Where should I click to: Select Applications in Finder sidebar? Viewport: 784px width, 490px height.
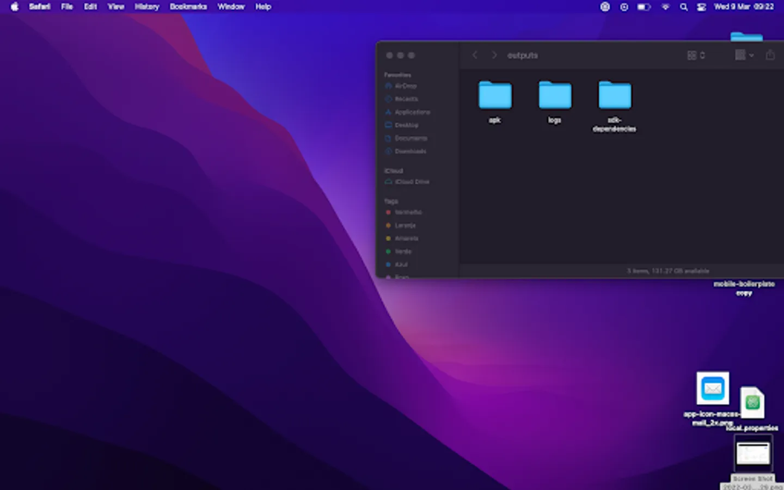412,112
